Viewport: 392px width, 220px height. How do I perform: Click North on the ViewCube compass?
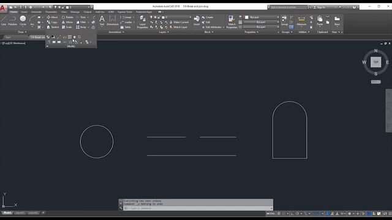(375, 51)
